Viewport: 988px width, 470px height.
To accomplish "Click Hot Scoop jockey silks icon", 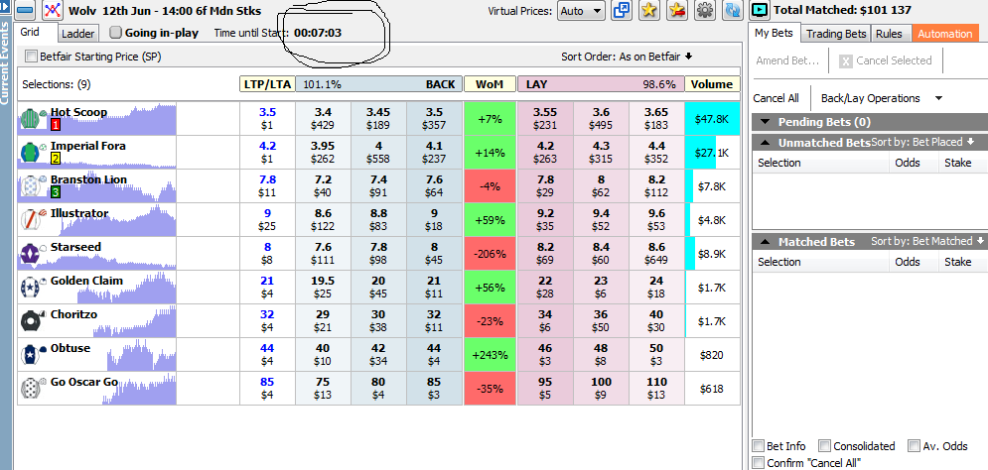I will click(33, 119).
